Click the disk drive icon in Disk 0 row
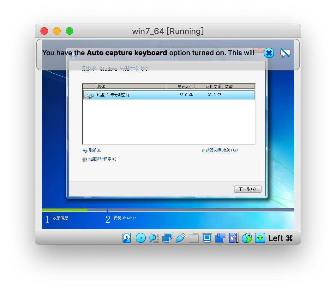Image resolution: width=336 pixels, height=291 pixels. click(89, 96)
